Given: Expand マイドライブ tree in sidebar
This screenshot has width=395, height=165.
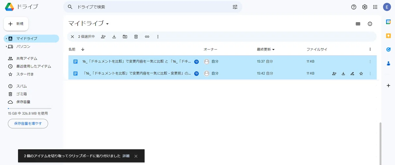Looking at the screenshot, I should [6, 38].
